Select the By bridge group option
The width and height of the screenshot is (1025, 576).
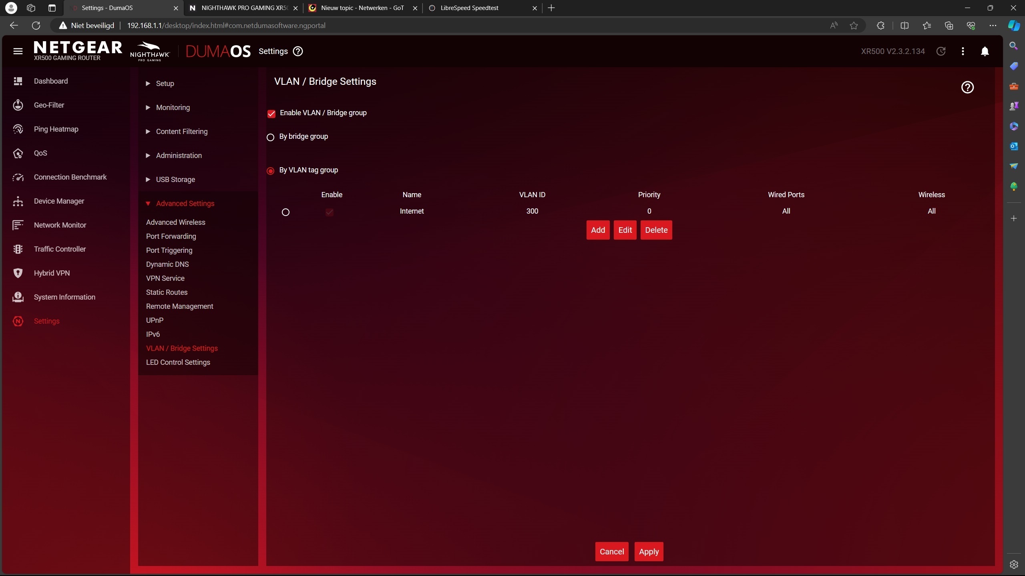pos(270,137)
